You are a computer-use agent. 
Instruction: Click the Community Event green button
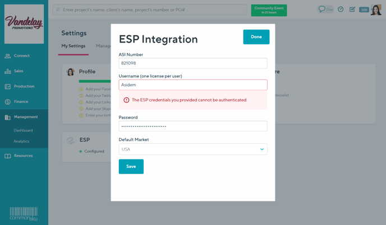pyautogui.click(x=269, y=10)
